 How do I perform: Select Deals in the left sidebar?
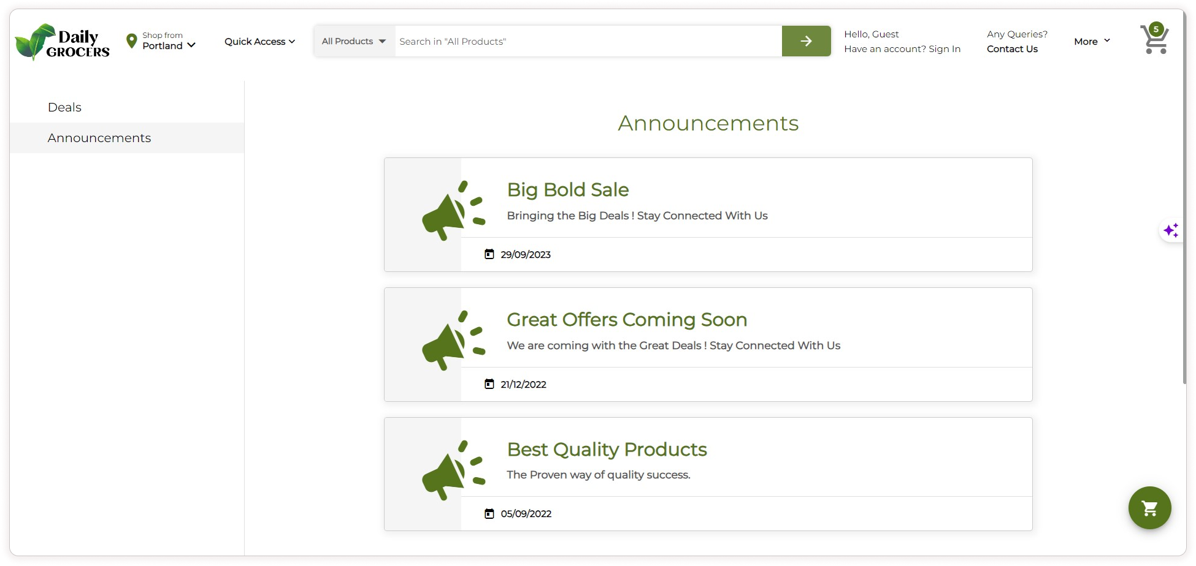[x=64, y=107]
